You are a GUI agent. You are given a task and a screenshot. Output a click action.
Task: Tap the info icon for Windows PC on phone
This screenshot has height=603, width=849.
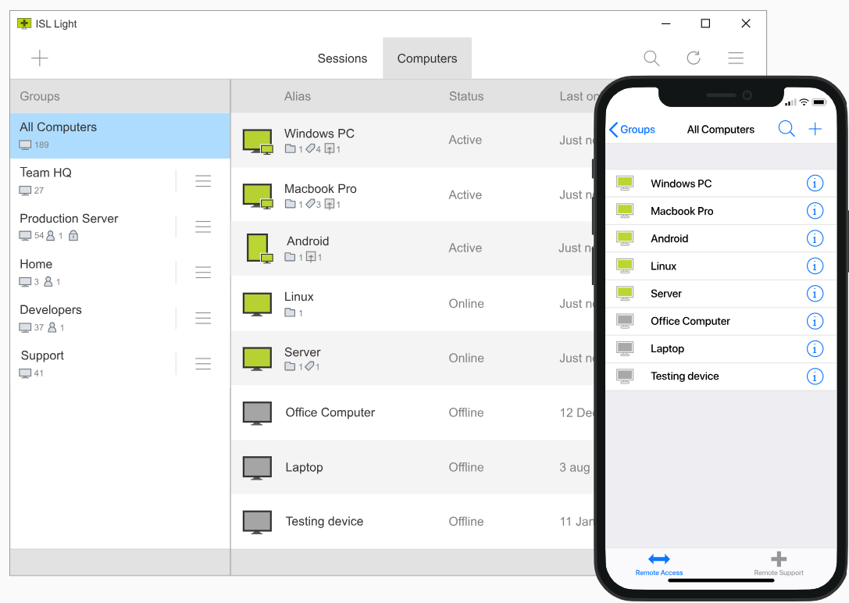coord(815,184)
